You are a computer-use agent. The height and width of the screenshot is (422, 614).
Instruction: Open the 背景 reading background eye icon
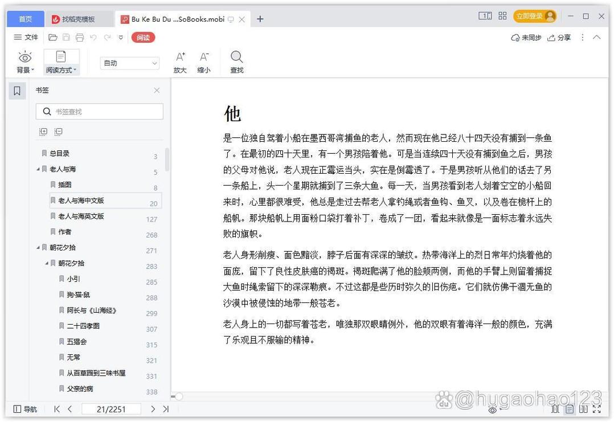pyautogui.click(x=24, y=57)
